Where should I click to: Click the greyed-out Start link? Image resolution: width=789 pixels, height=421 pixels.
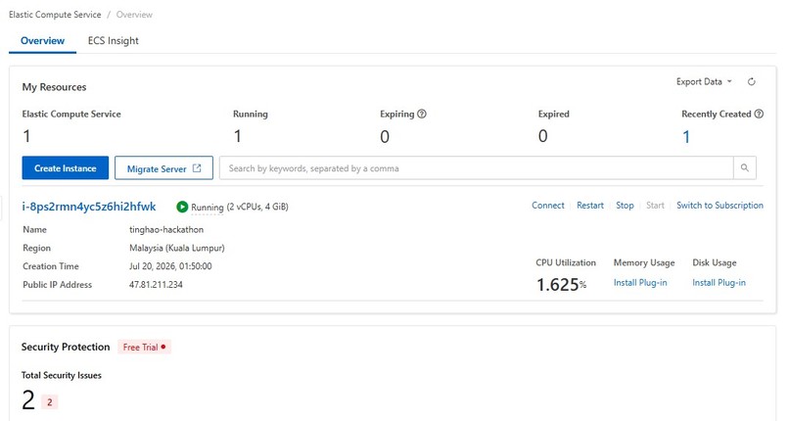click(x=655, y=206)
